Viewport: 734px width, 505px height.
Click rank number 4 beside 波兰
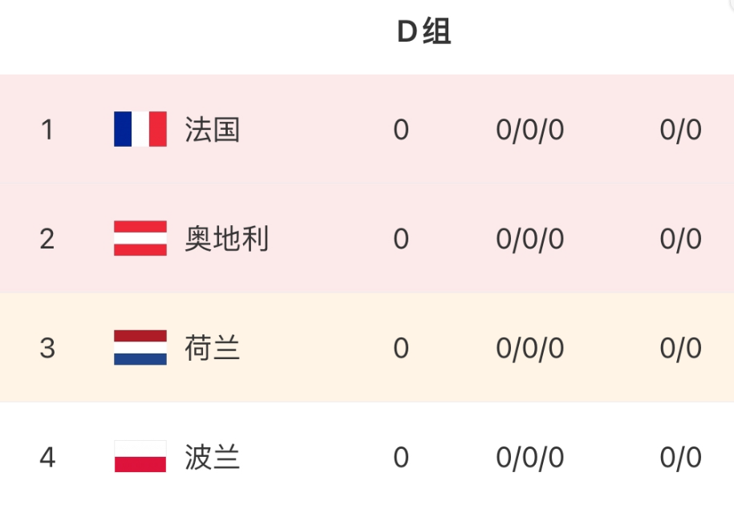pos(47,458)
